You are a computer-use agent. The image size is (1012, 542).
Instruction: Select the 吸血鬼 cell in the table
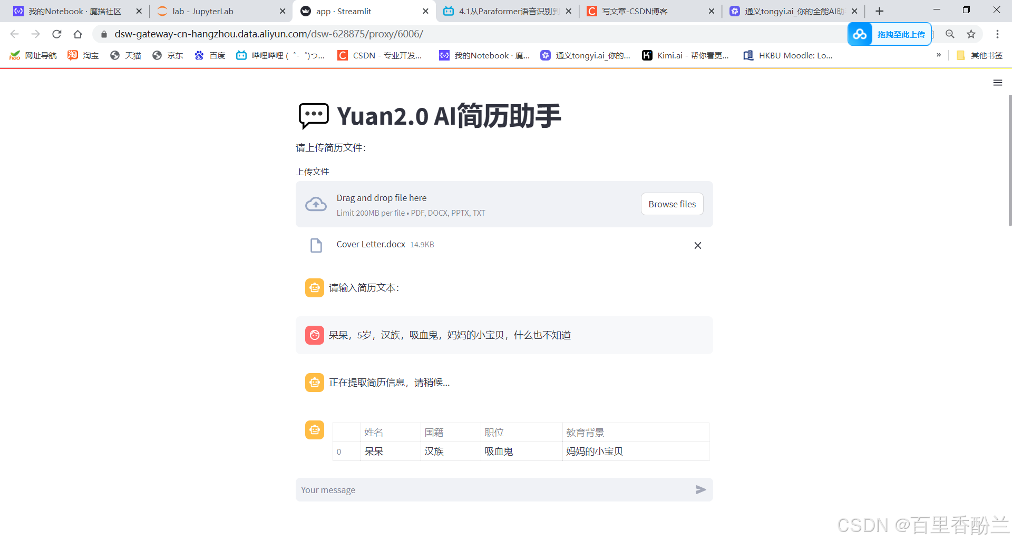[521, 451]
